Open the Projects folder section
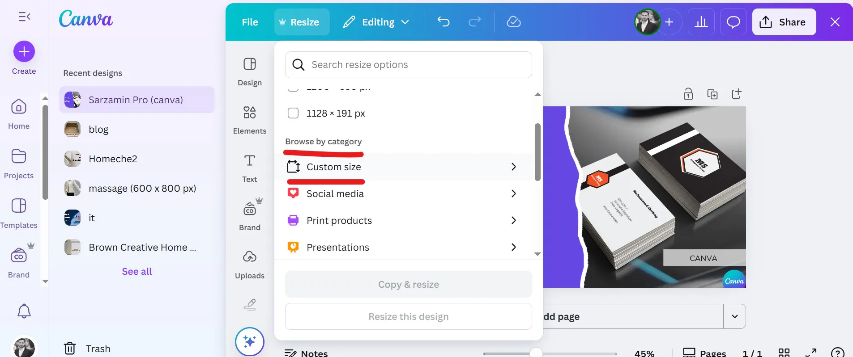The image size is (853, 357). click(19, 164)
